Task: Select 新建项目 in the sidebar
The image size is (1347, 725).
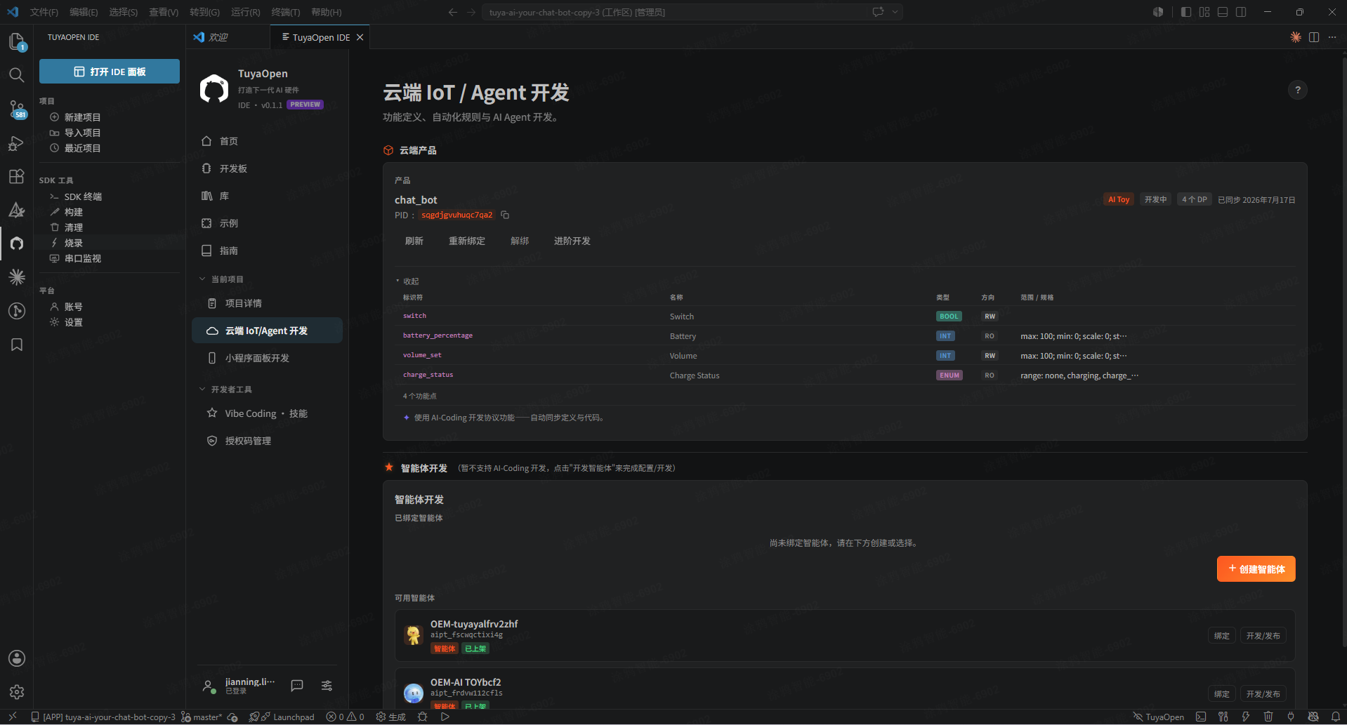Action: coord(82,117)
